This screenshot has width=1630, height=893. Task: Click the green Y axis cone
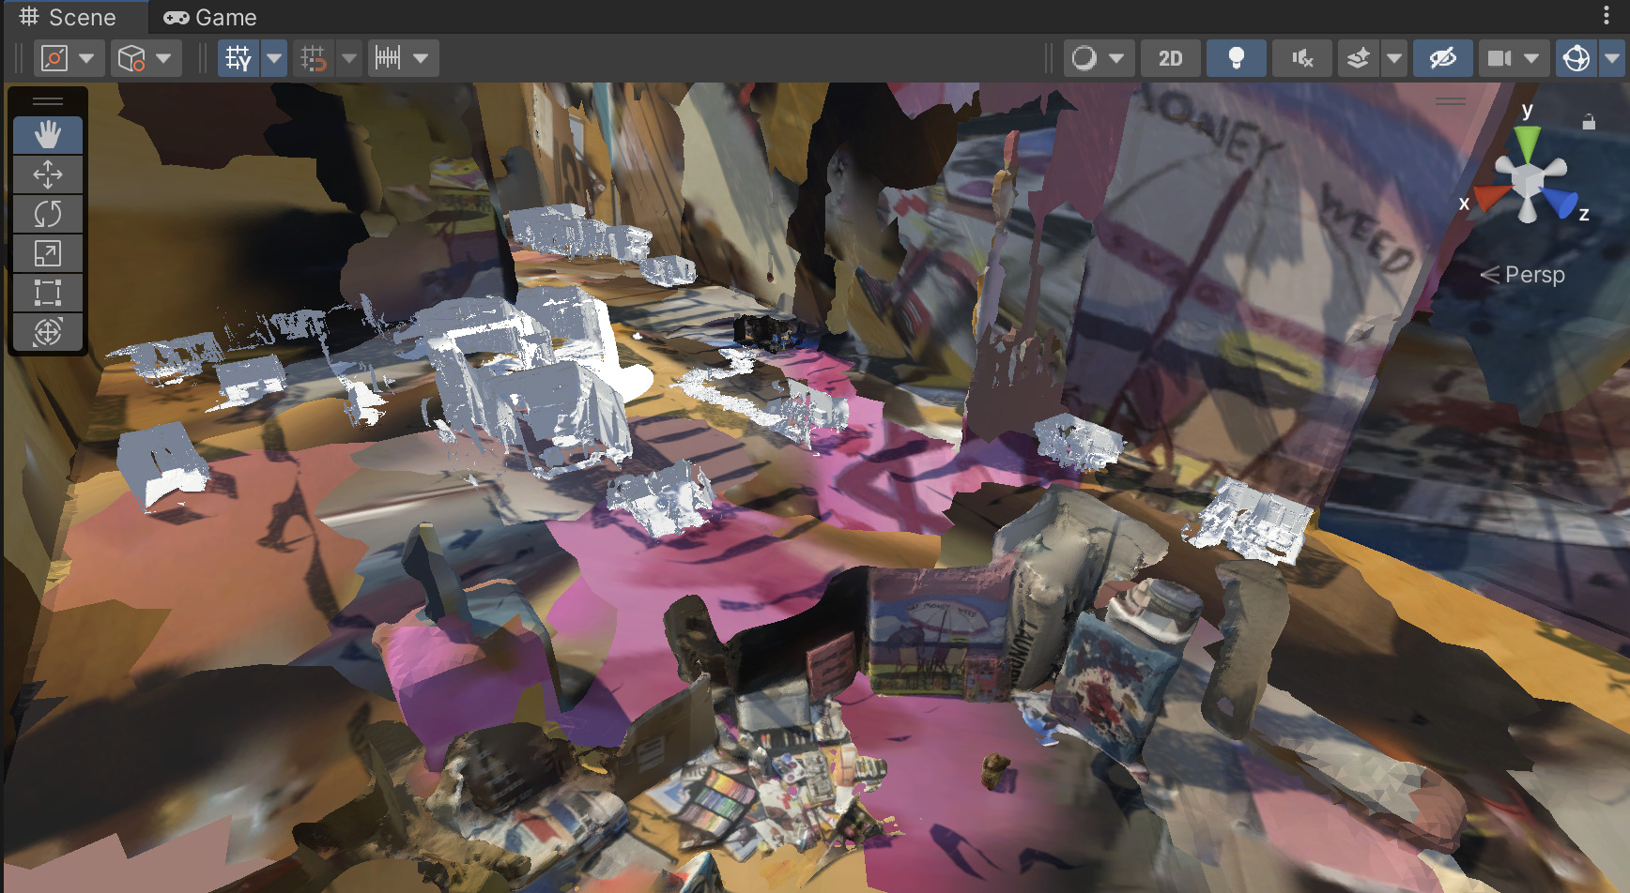click(1528, 143)
